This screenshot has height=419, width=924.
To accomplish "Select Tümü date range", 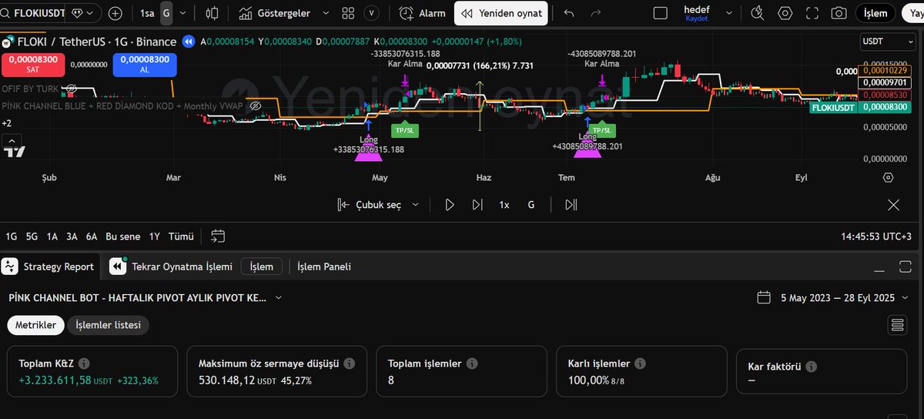I will (x=181, y=236).
